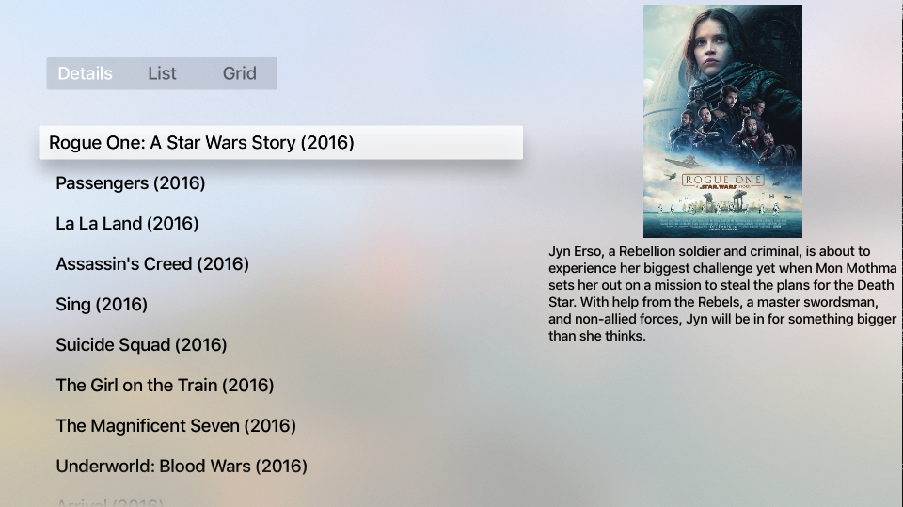Switch to the Grid view tab
The width and height of the screenshot is (903, 507).
click(239, 73)
